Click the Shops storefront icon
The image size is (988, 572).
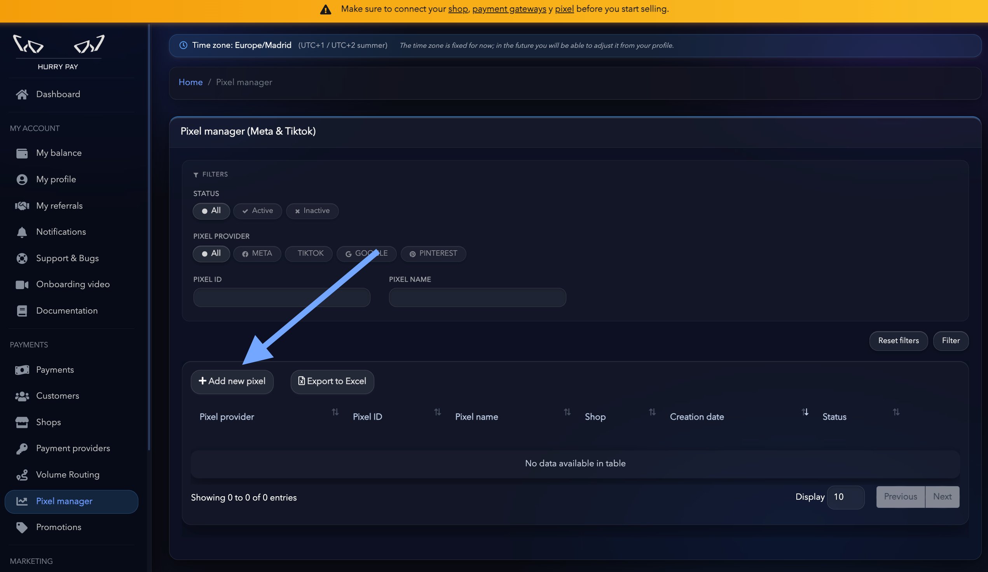pos(22,422)
